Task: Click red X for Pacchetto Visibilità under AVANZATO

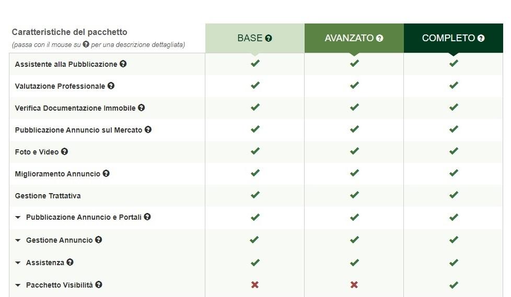Action: point(354,284)
